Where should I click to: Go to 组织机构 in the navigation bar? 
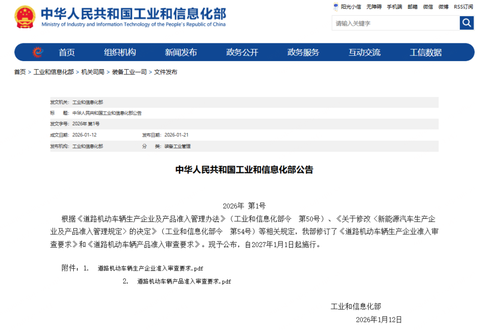[120, 52]
